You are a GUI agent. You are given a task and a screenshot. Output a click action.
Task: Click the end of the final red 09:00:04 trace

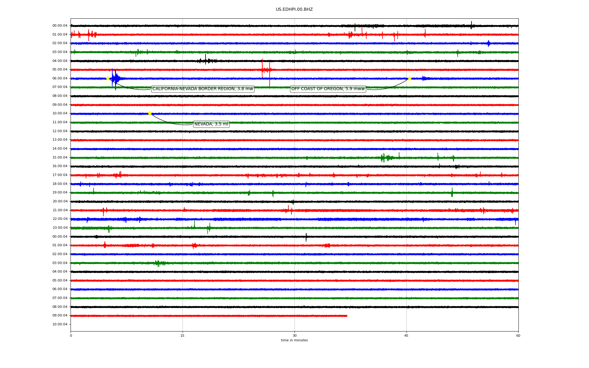pyautogui.click(x=347, y=316)
